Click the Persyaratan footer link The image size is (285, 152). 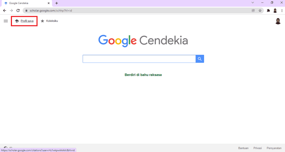(274, 148)
